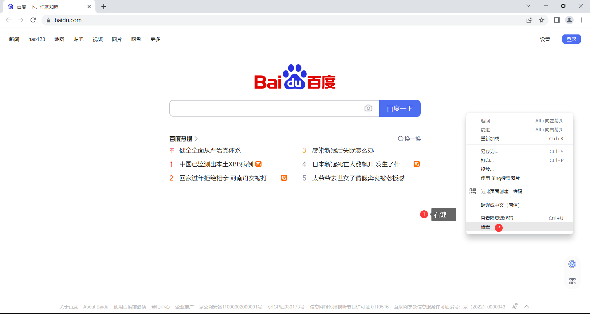Image resolution: width=590 pixels, height=314 pixels.
Task: Click the tab search chevron at top
Action: point(528,6)
